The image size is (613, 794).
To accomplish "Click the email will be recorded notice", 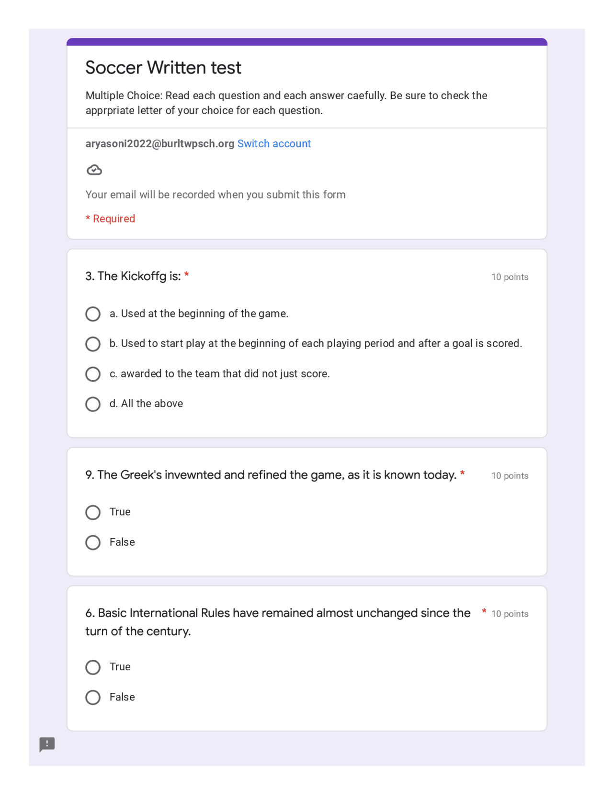I will (216, 195).
